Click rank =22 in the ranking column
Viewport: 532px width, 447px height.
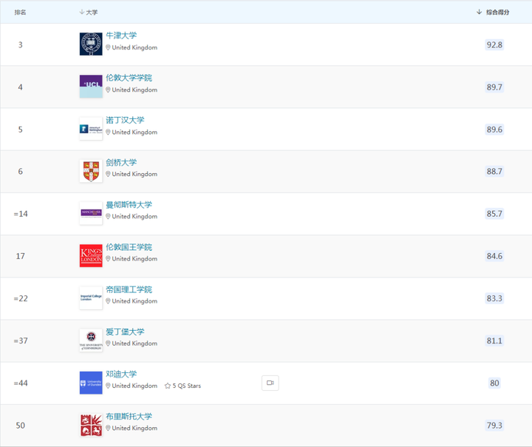pyautogui.click(x=21, y=298)
